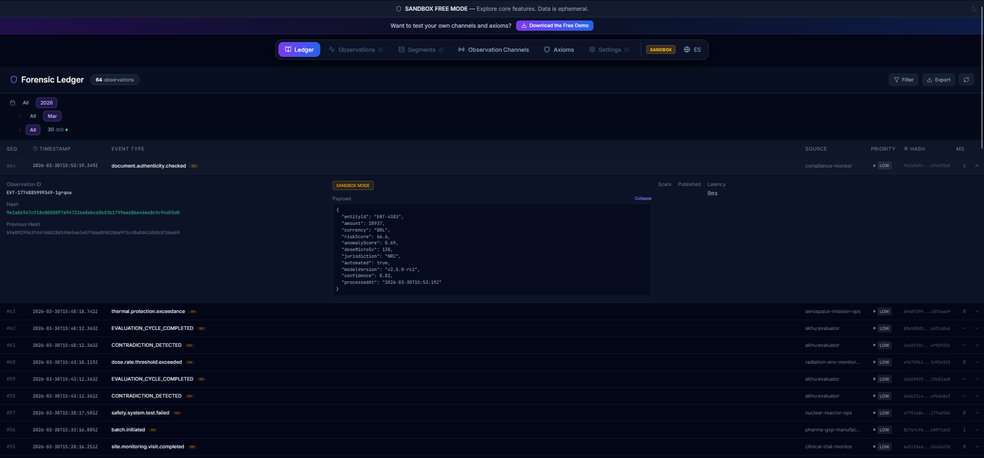Select day 30 with 63 observations
Screen dimensions: 984x458
(57, 130)
